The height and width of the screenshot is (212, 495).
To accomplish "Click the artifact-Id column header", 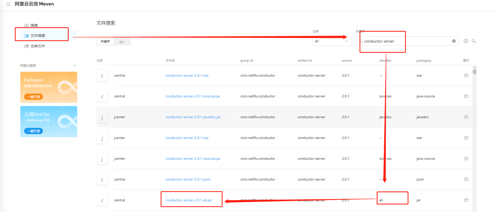I will (x=304, y=61).
